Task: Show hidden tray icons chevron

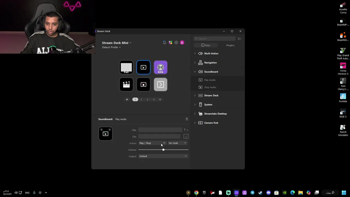Action: 46,193
